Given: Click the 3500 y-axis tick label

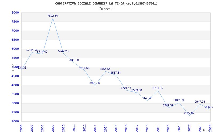Looking at the screenshot, I should pyautogui.click(x=15, y=94).
